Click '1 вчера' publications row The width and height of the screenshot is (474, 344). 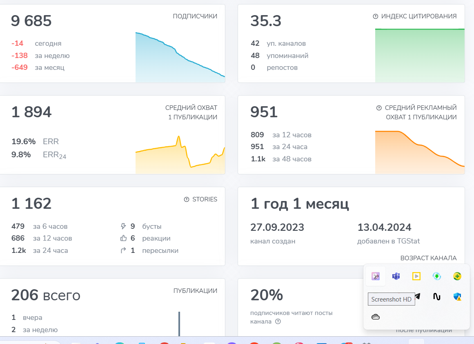point(27,317)
